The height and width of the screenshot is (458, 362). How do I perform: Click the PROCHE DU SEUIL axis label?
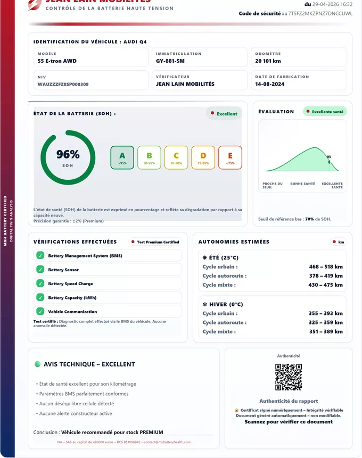(272, 186)
